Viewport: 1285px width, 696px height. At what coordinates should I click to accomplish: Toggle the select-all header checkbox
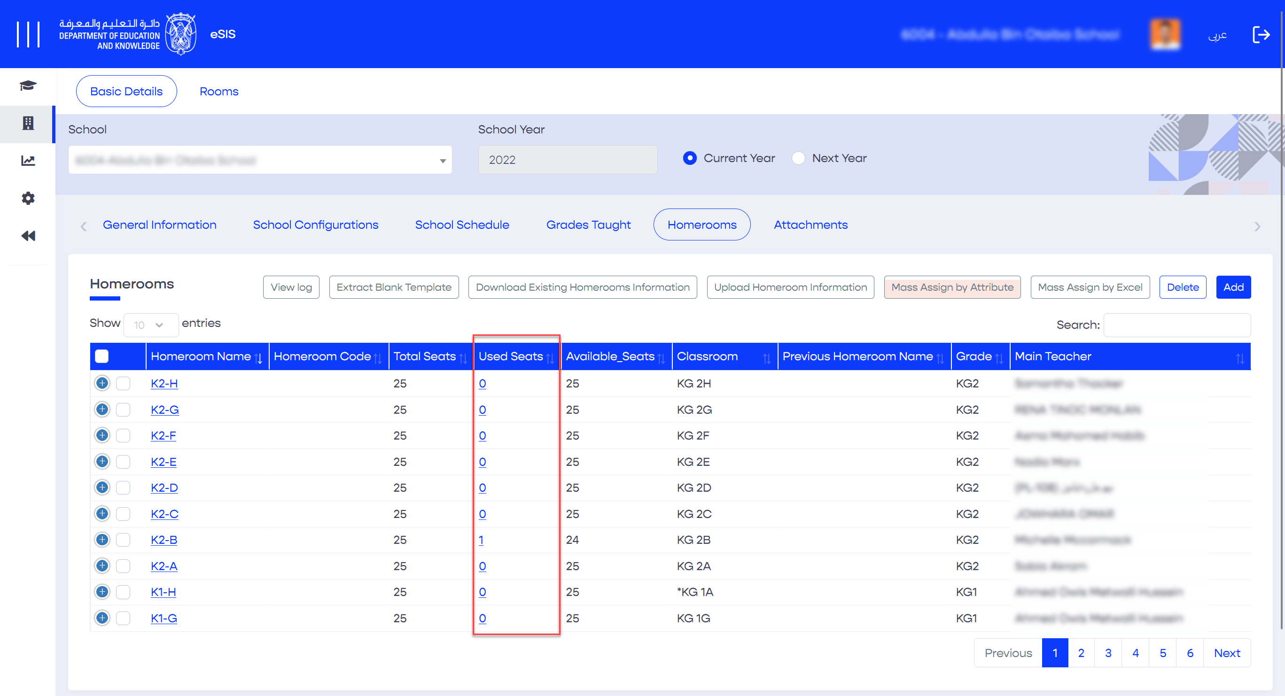tap(102, 356)
